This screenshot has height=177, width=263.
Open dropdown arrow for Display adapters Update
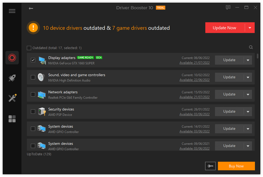(248, 60)
